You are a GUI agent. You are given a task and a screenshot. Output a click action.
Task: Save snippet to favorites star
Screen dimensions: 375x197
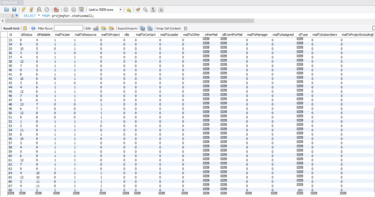coord(129,10)
